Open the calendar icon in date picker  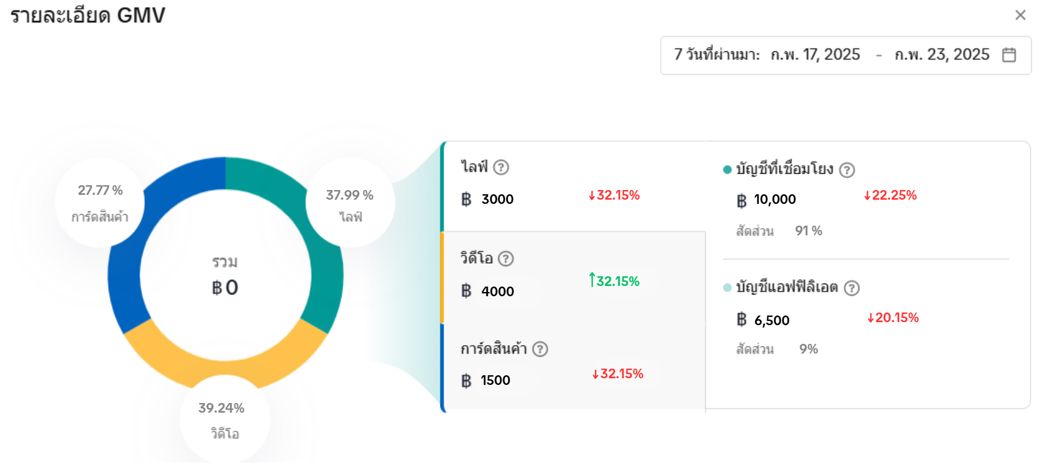pyautogui.click(x=1009, y=55)
